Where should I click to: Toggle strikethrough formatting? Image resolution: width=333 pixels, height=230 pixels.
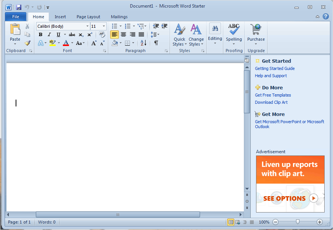[x=72, y=35]
